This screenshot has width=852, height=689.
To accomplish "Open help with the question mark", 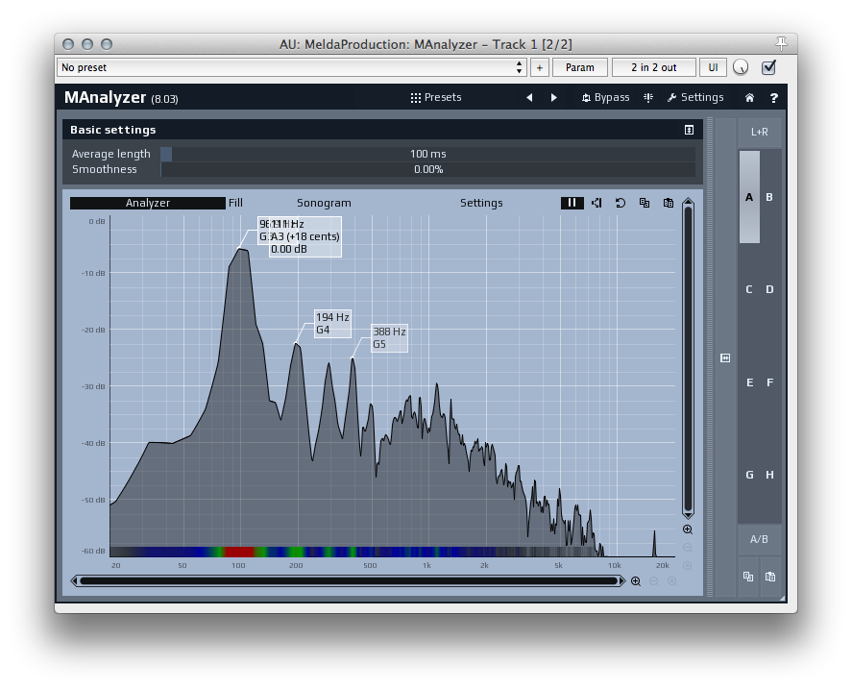I will click(773, 98).
